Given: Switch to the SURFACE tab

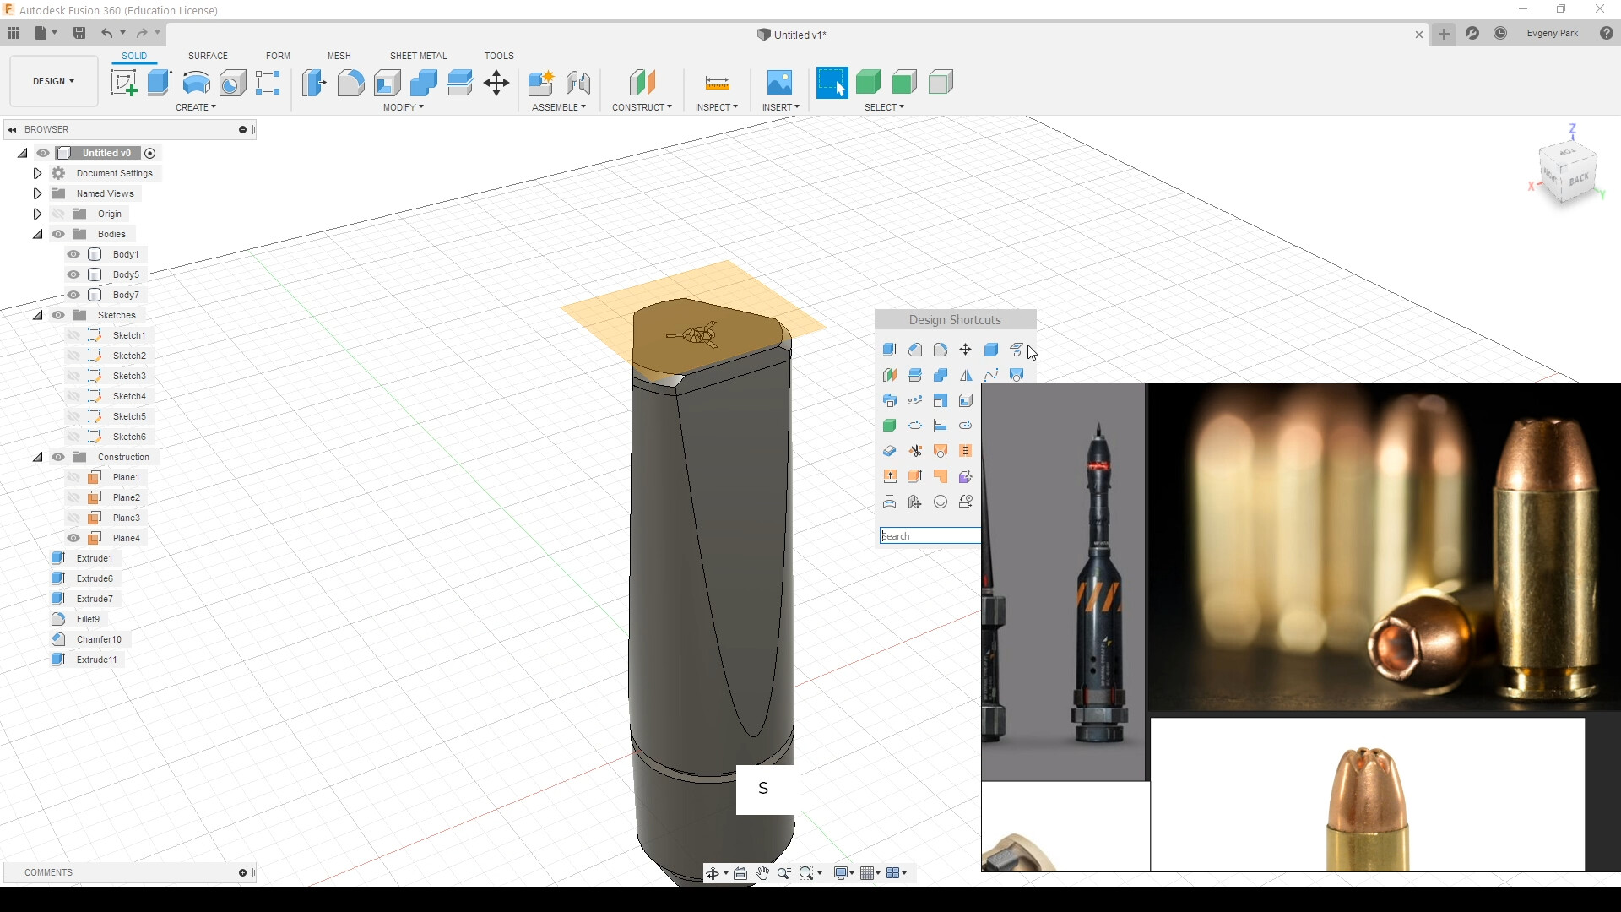Looking at the screenshot, I should 208,56.
